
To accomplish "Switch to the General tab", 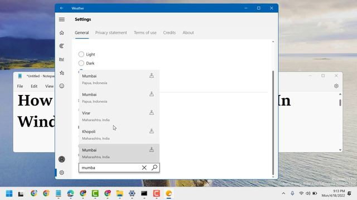I will click(82, 33).
